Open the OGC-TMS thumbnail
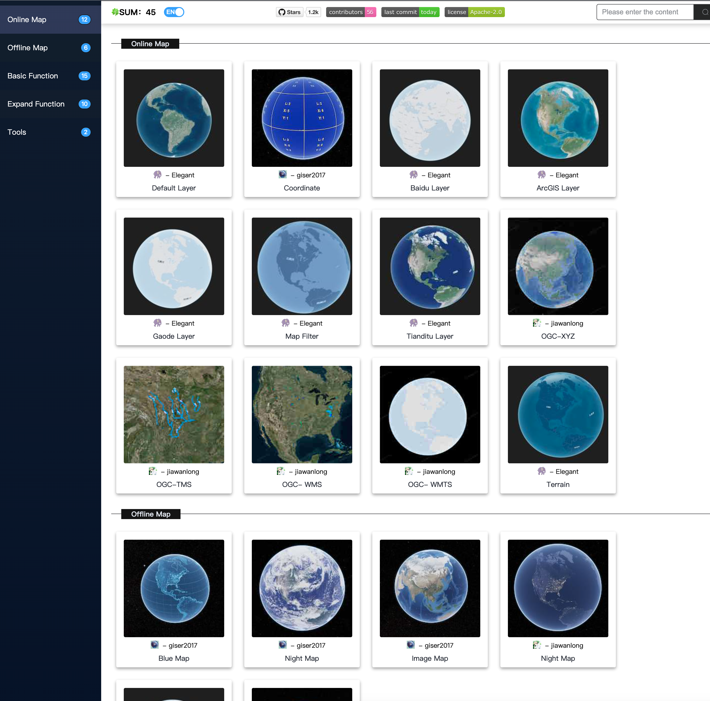Viewport: 710px width, 701px height. (174, 415)
